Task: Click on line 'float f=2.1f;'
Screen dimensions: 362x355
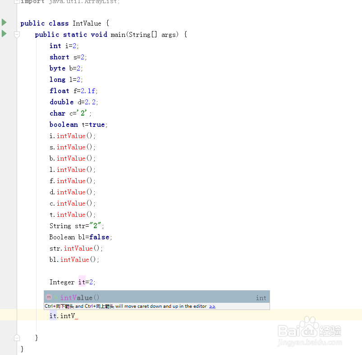Action: tap(73, 91)
